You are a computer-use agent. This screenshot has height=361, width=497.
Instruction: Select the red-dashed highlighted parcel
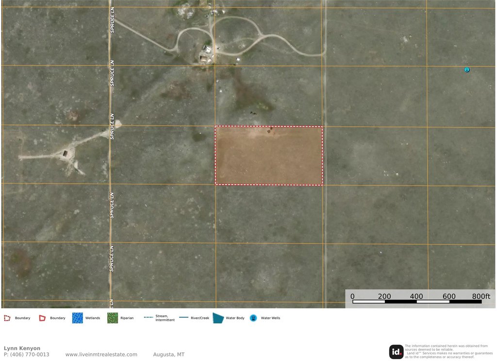[x=269, y=155]
